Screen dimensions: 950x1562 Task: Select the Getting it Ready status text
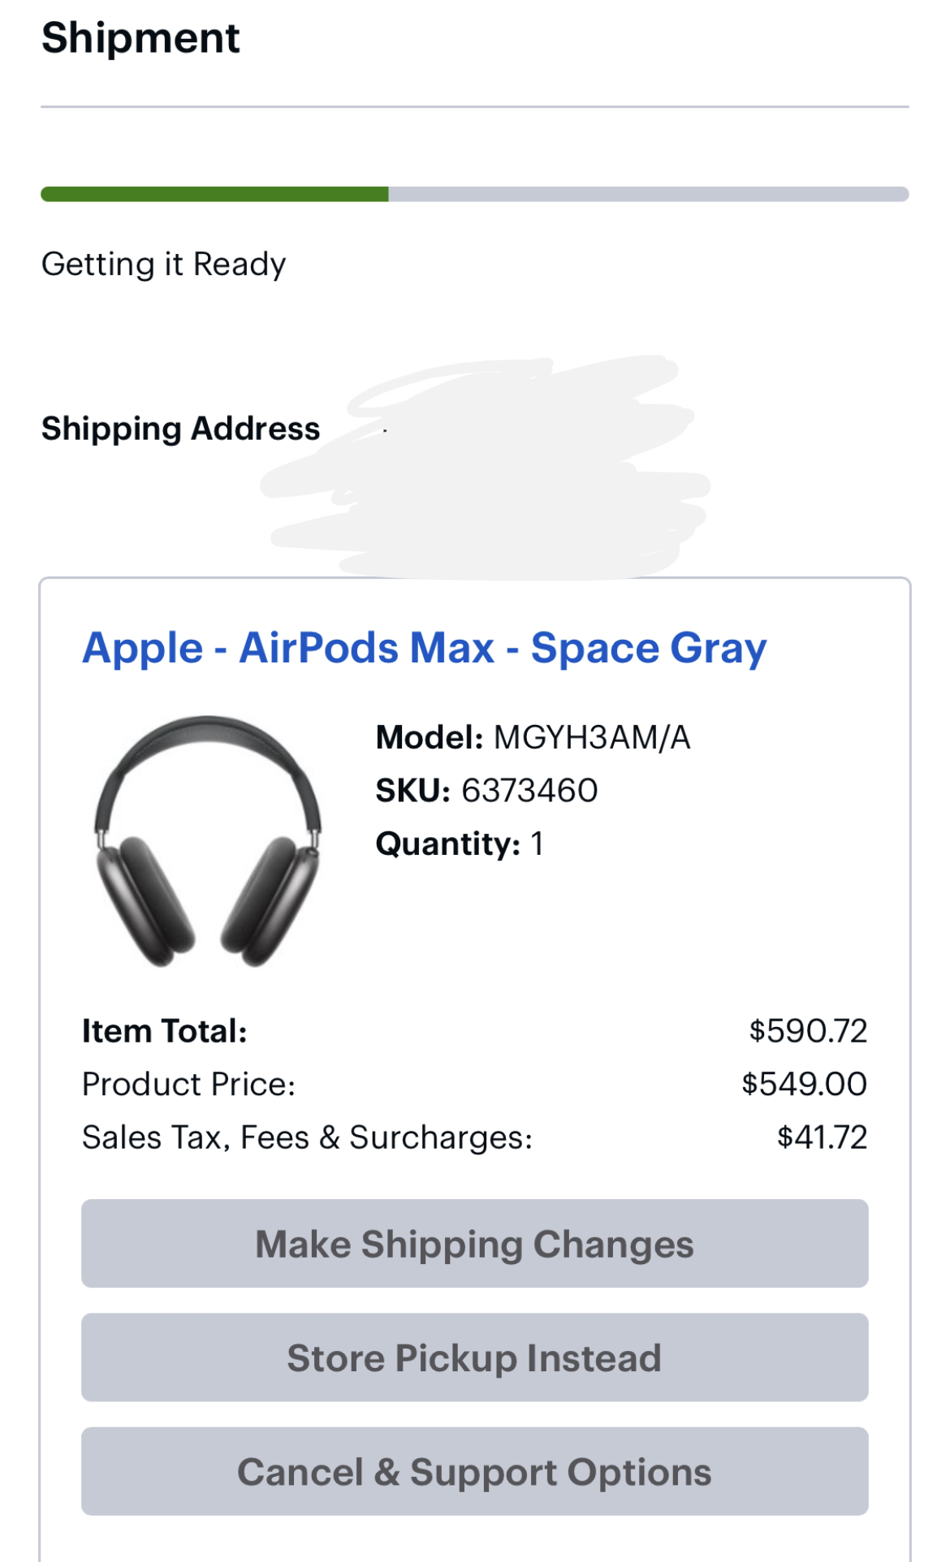click(164, 265)
